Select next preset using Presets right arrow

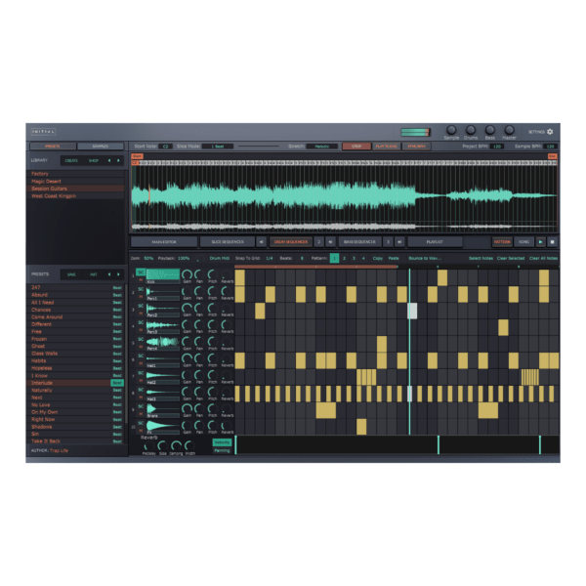118,274
